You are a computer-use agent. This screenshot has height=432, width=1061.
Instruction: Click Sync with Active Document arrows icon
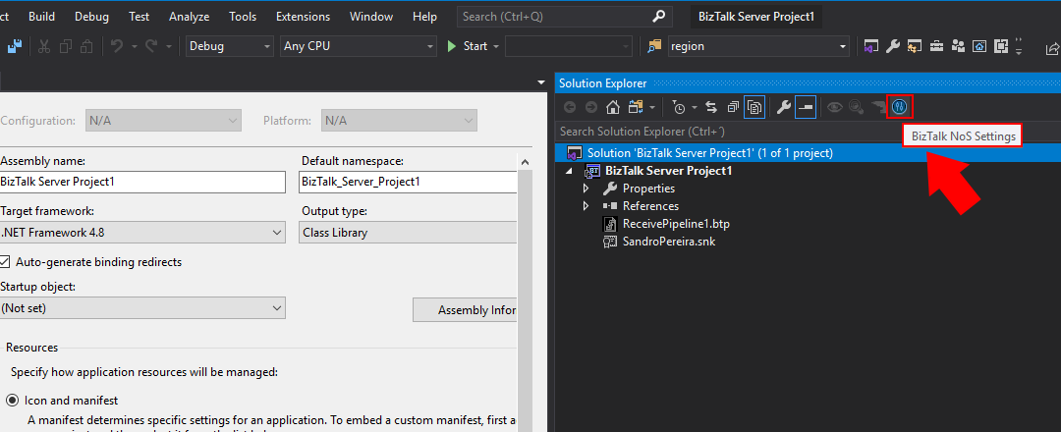[711, 107]
